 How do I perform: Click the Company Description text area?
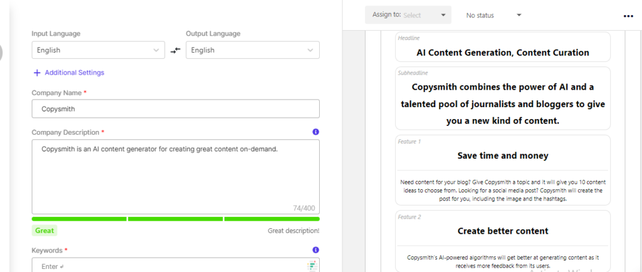pos(176,177)
